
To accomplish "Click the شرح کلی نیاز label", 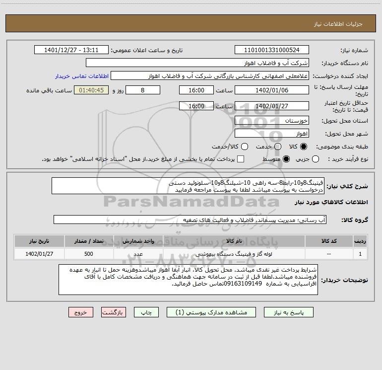I will pyautogui.click(x=347, y=186).
